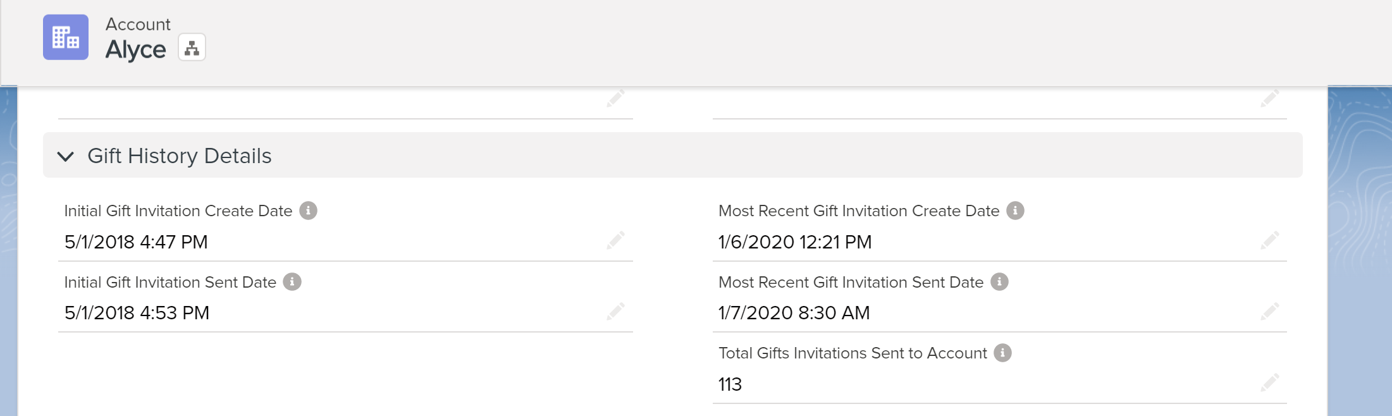Viewport: 1392px width, 416px height.
Task: Open the account hierarchy view for Alyce
Action: point(192,48)
